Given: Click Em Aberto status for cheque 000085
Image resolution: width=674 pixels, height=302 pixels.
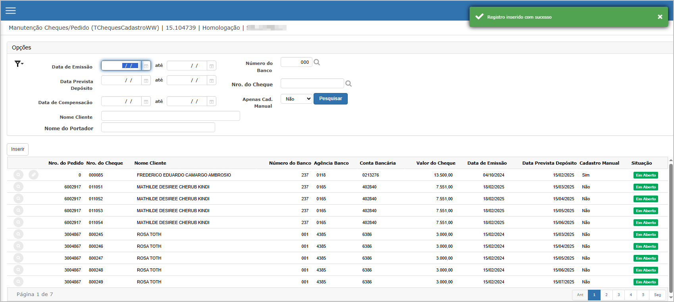Looking at the screenshot, I should 646,175.
